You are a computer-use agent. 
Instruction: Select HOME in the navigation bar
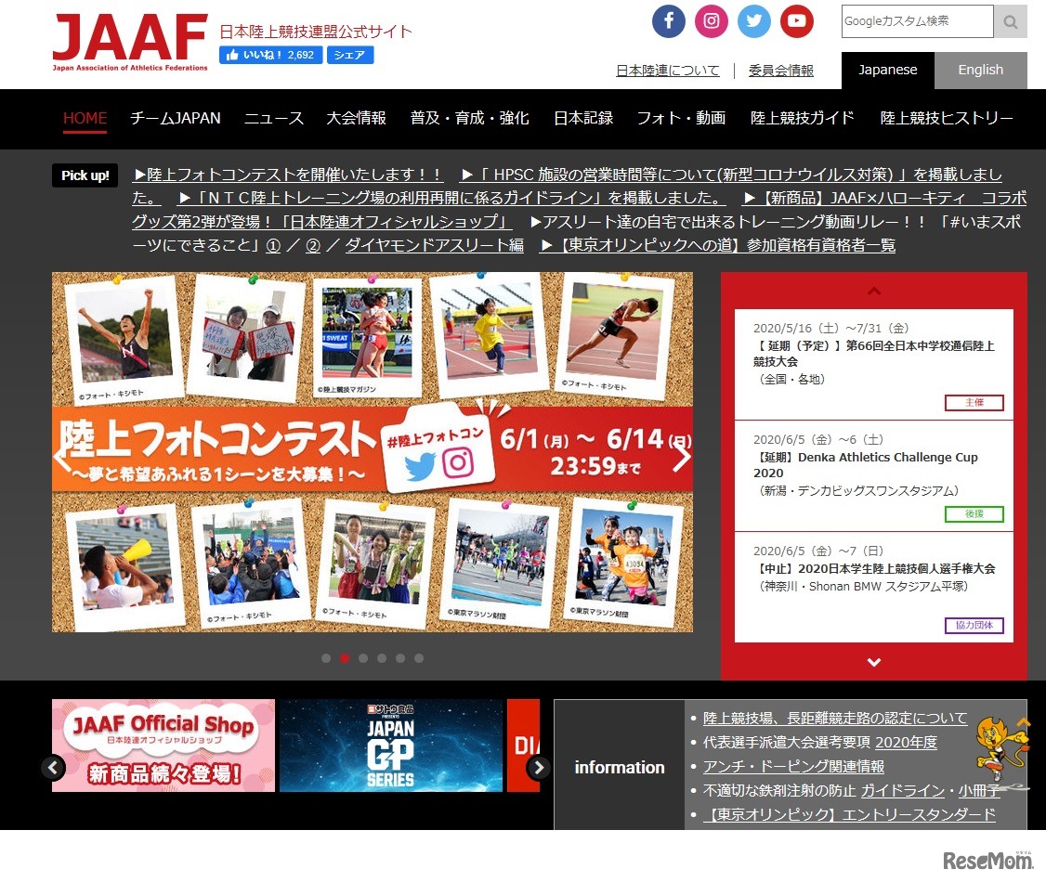pos(85,118)
